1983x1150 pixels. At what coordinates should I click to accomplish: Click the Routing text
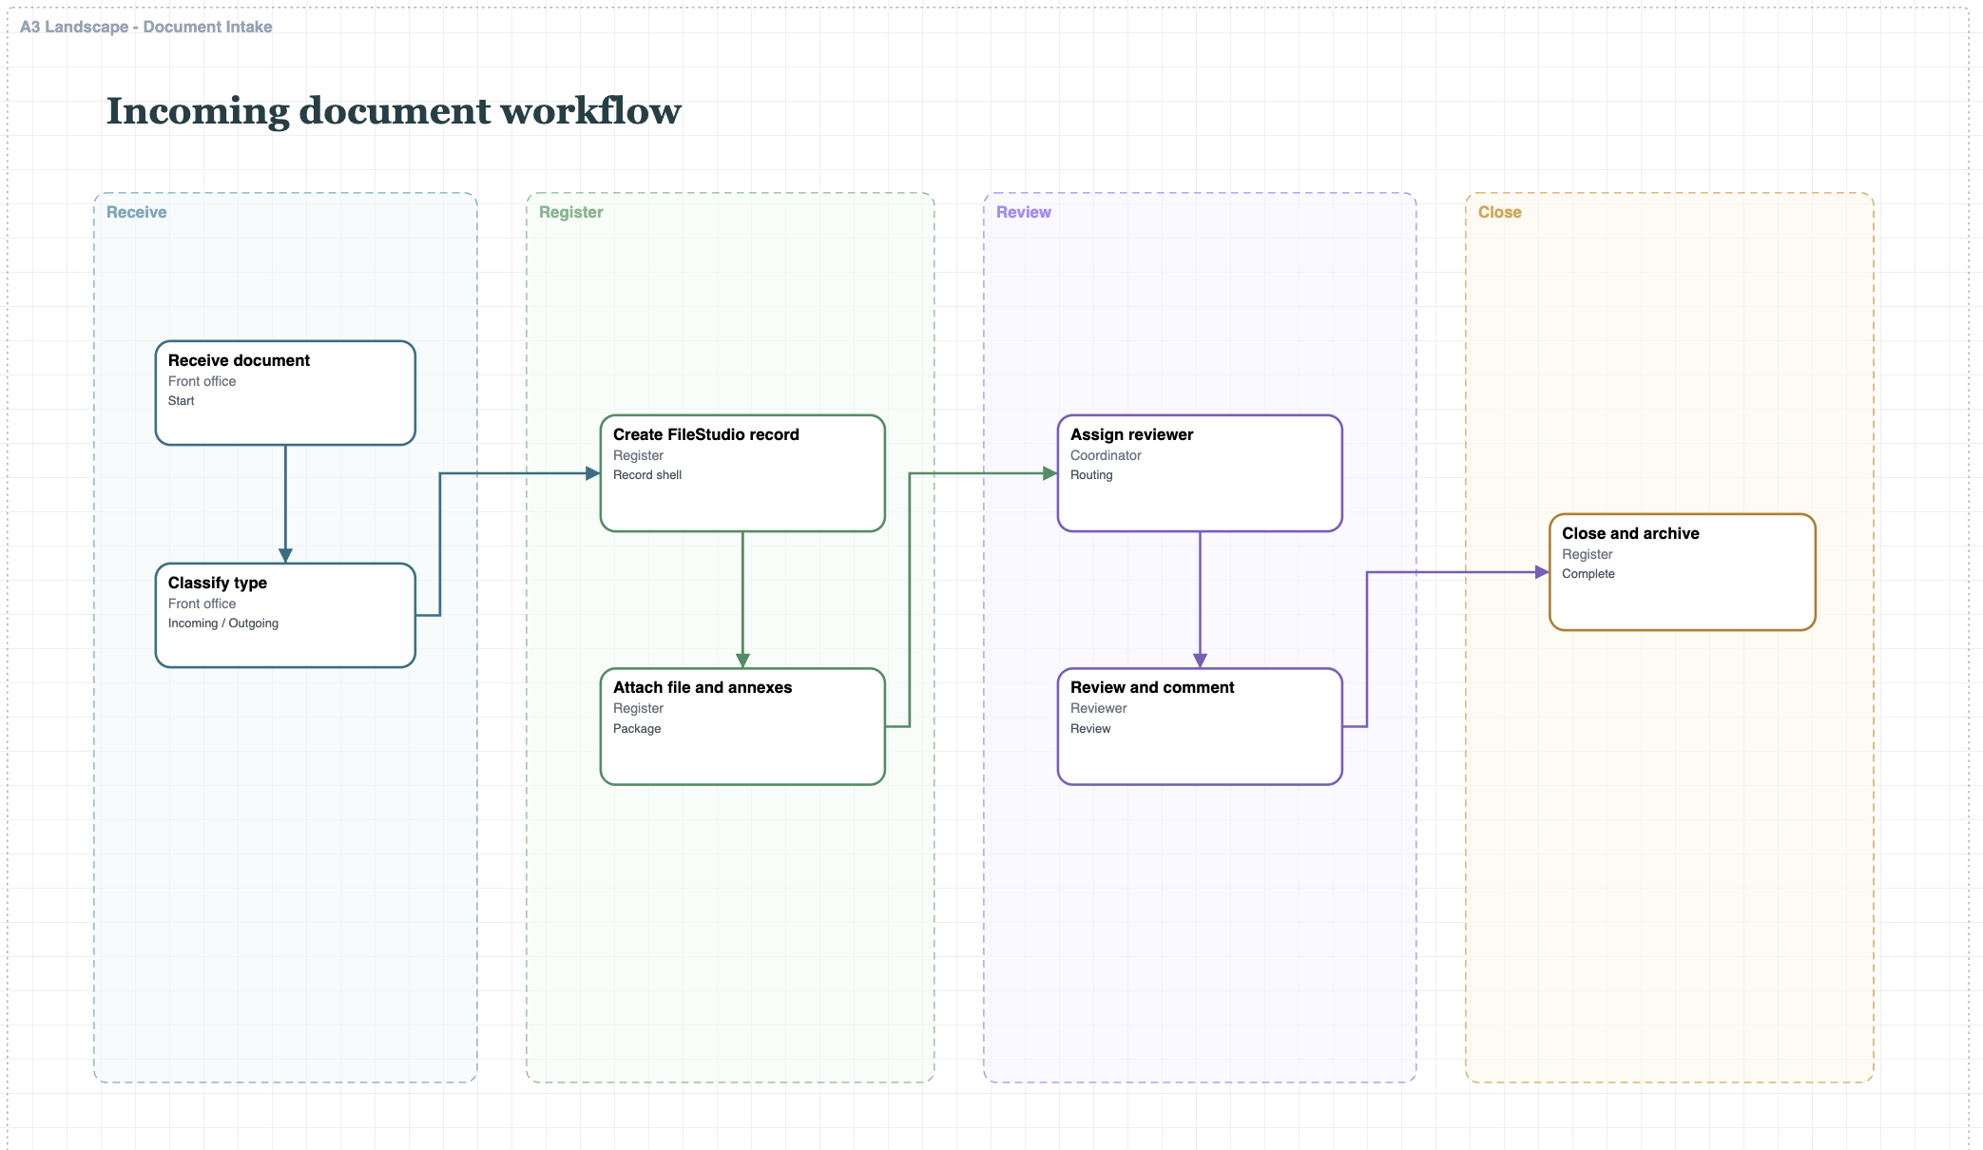point(1091,475)
